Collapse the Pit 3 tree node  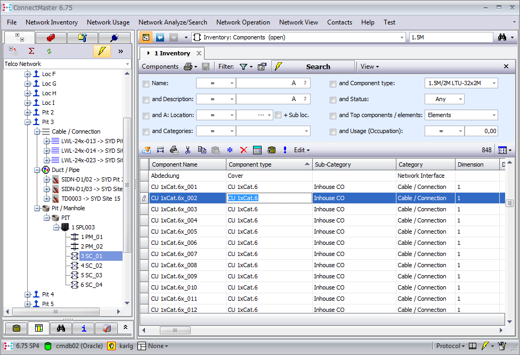28,122
